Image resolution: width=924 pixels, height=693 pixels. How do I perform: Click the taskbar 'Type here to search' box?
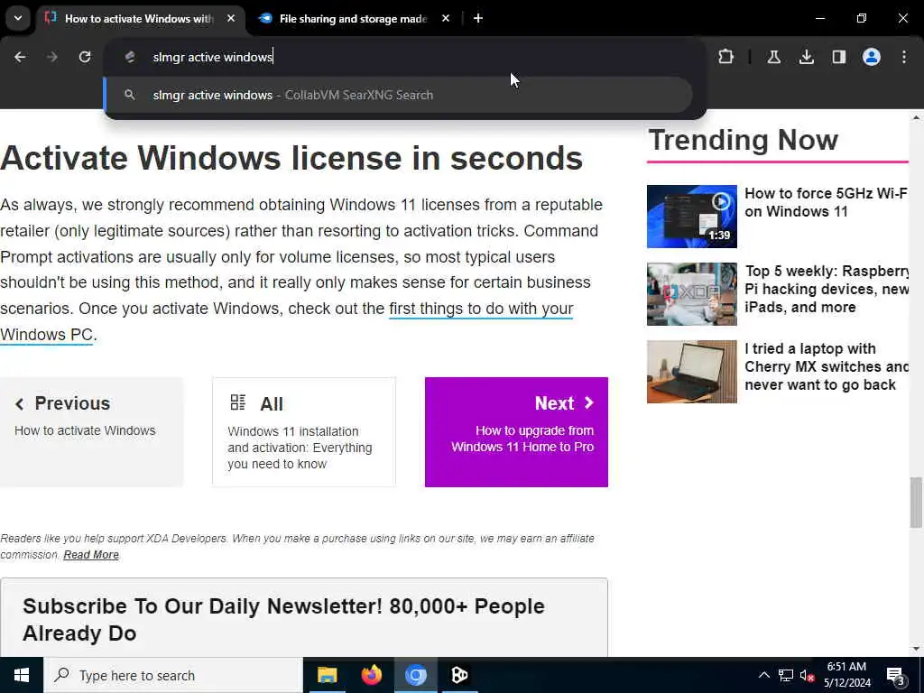tap(173, 675)
